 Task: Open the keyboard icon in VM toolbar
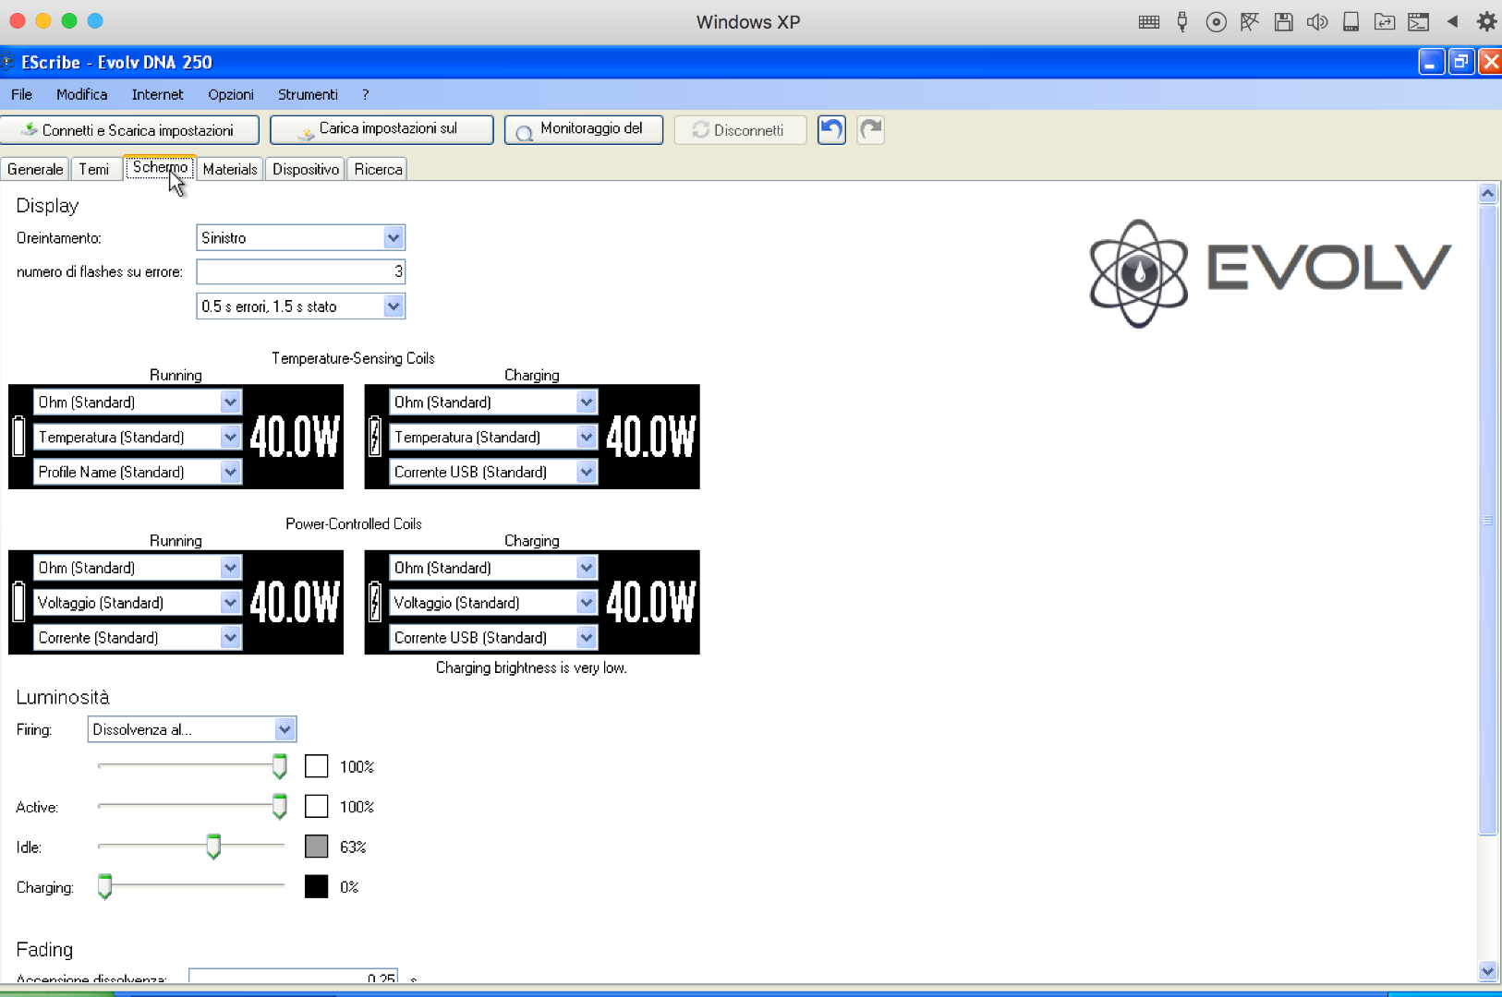point(1148,22)
